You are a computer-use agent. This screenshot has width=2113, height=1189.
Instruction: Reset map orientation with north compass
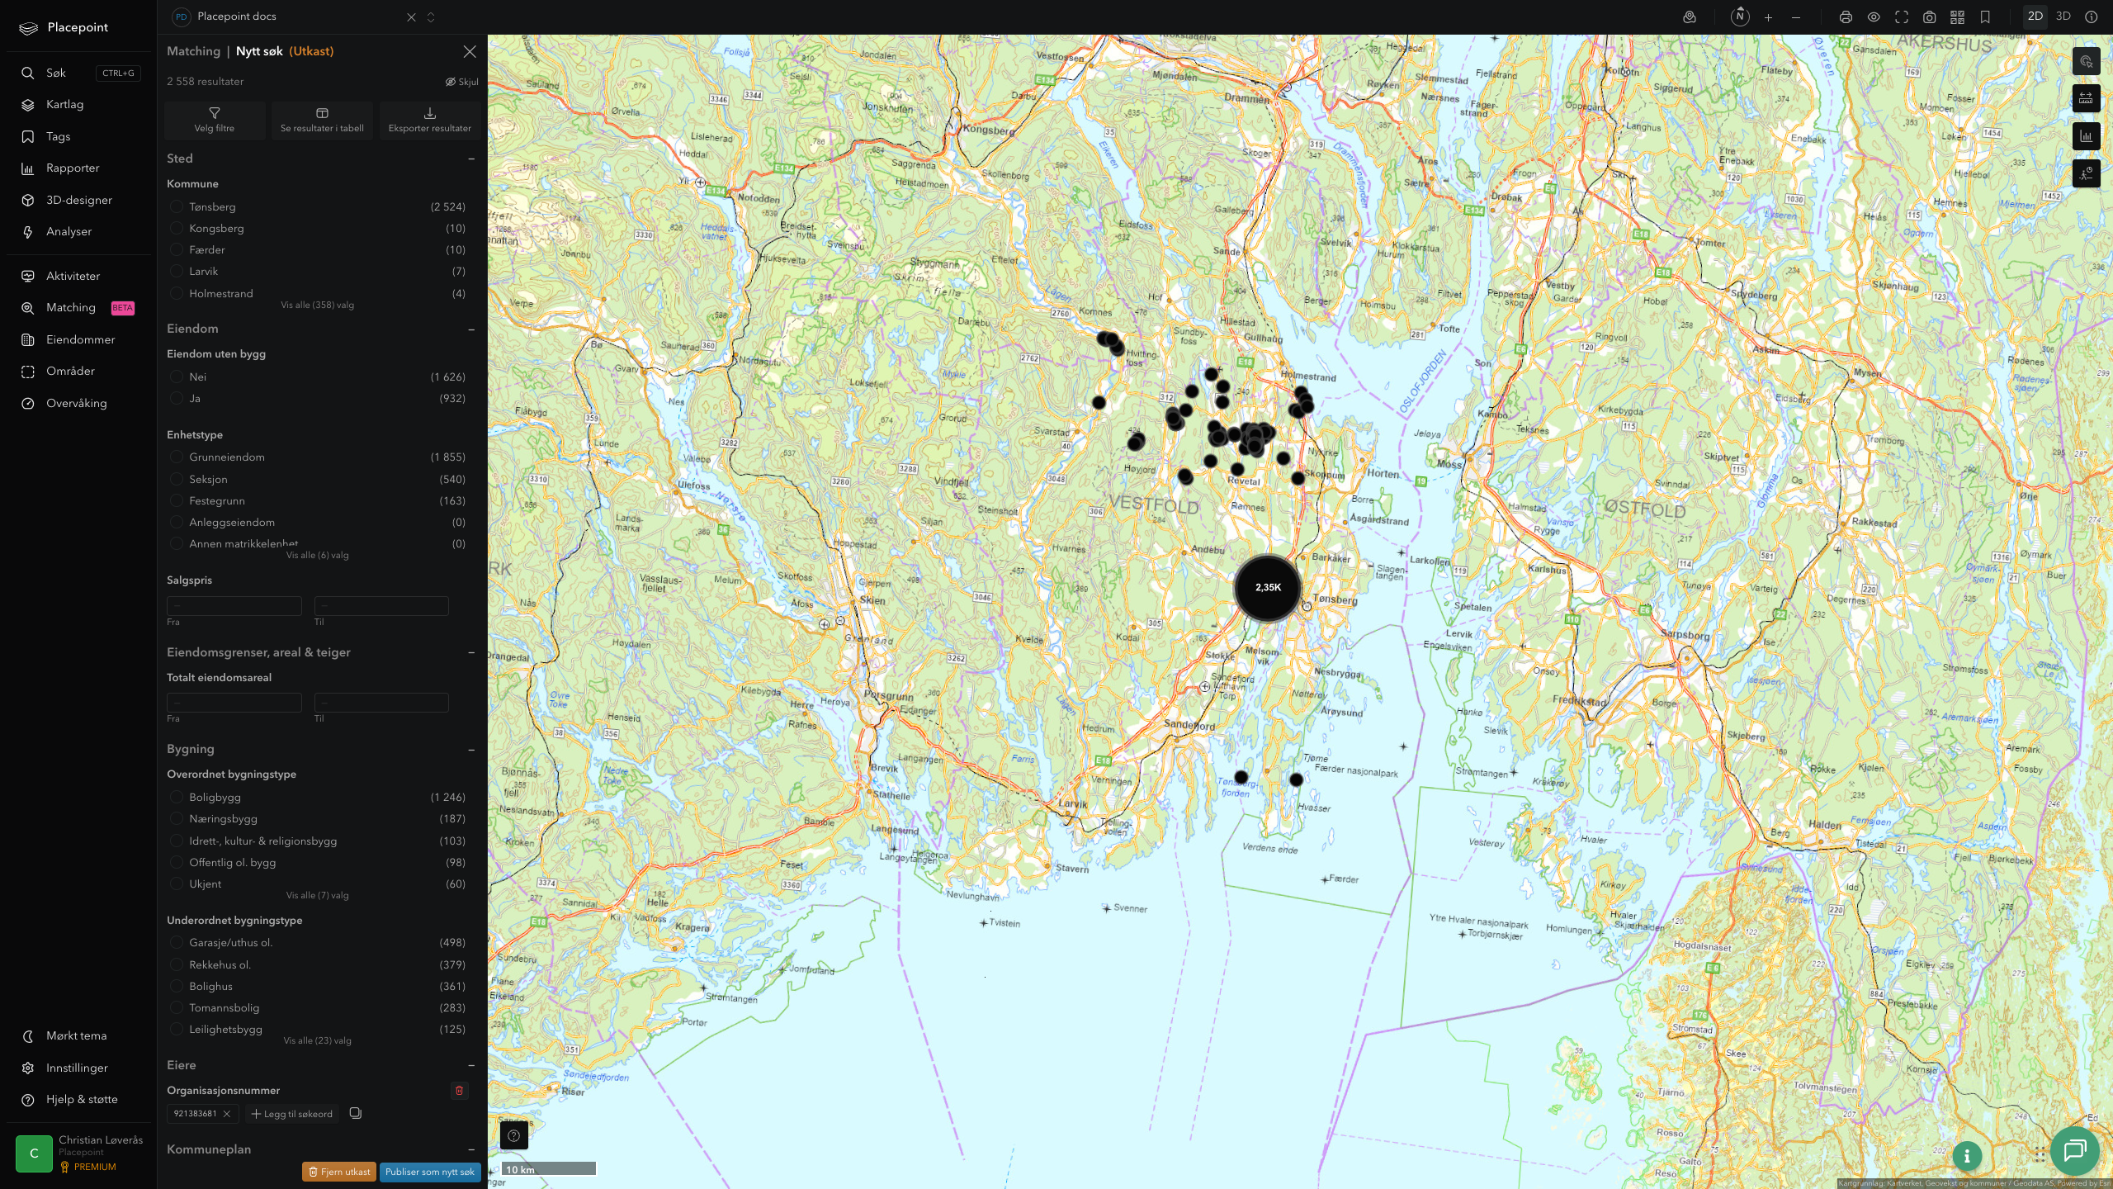tap(1740, 17)
